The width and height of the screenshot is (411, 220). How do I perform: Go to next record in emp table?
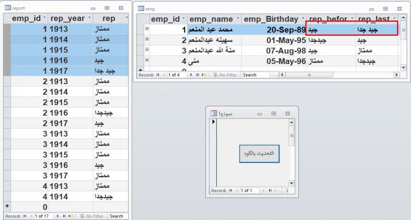pyautogui.click(x=191, y=75)
